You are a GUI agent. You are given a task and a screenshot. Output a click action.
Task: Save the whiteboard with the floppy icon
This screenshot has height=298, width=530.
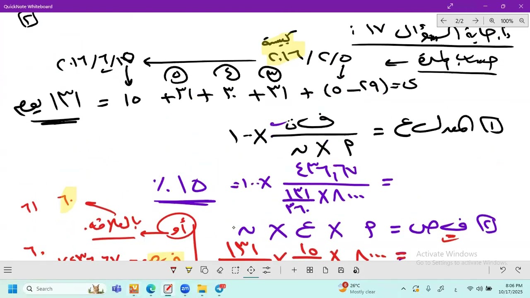[x=341, y=270]
